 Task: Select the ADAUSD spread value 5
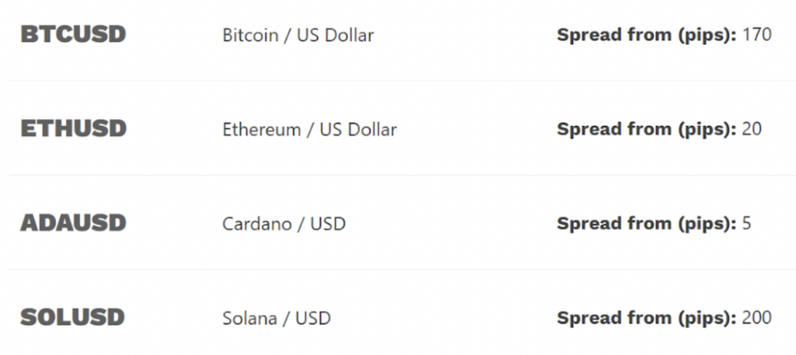pyautogui.click(x=747, y=224)
